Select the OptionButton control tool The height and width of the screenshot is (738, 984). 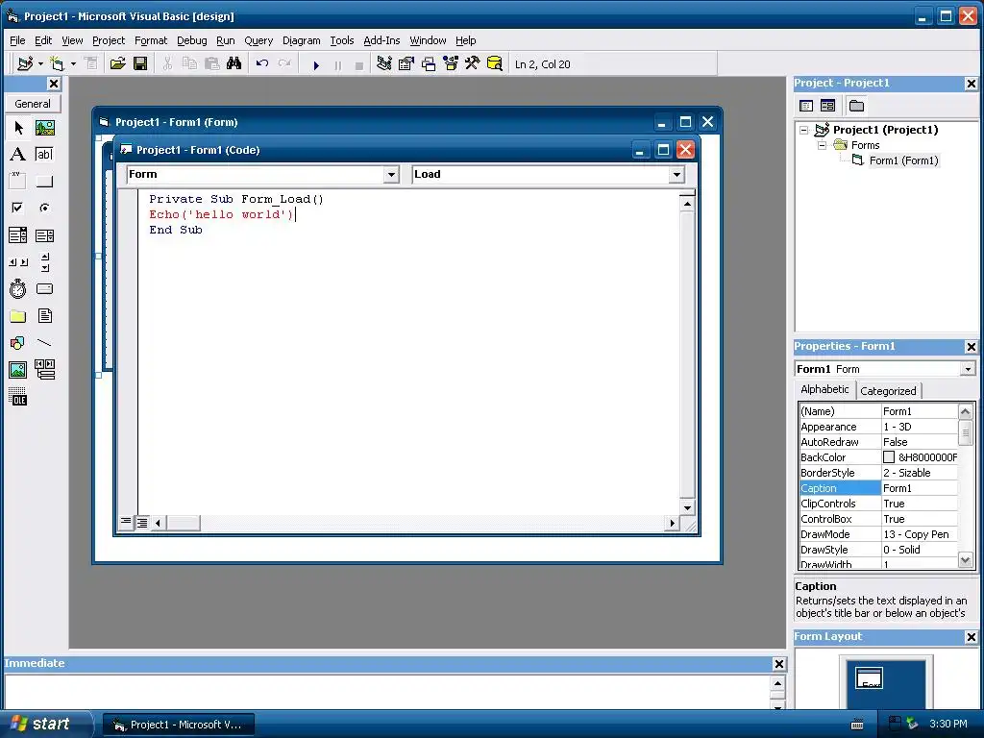point(44,208)
